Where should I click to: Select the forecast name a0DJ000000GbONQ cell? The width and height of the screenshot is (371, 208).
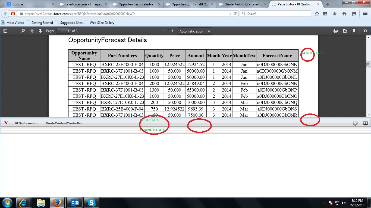pyautogui.click(x=277, y=103)
